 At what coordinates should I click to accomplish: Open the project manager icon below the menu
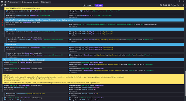tap(2, 5)
